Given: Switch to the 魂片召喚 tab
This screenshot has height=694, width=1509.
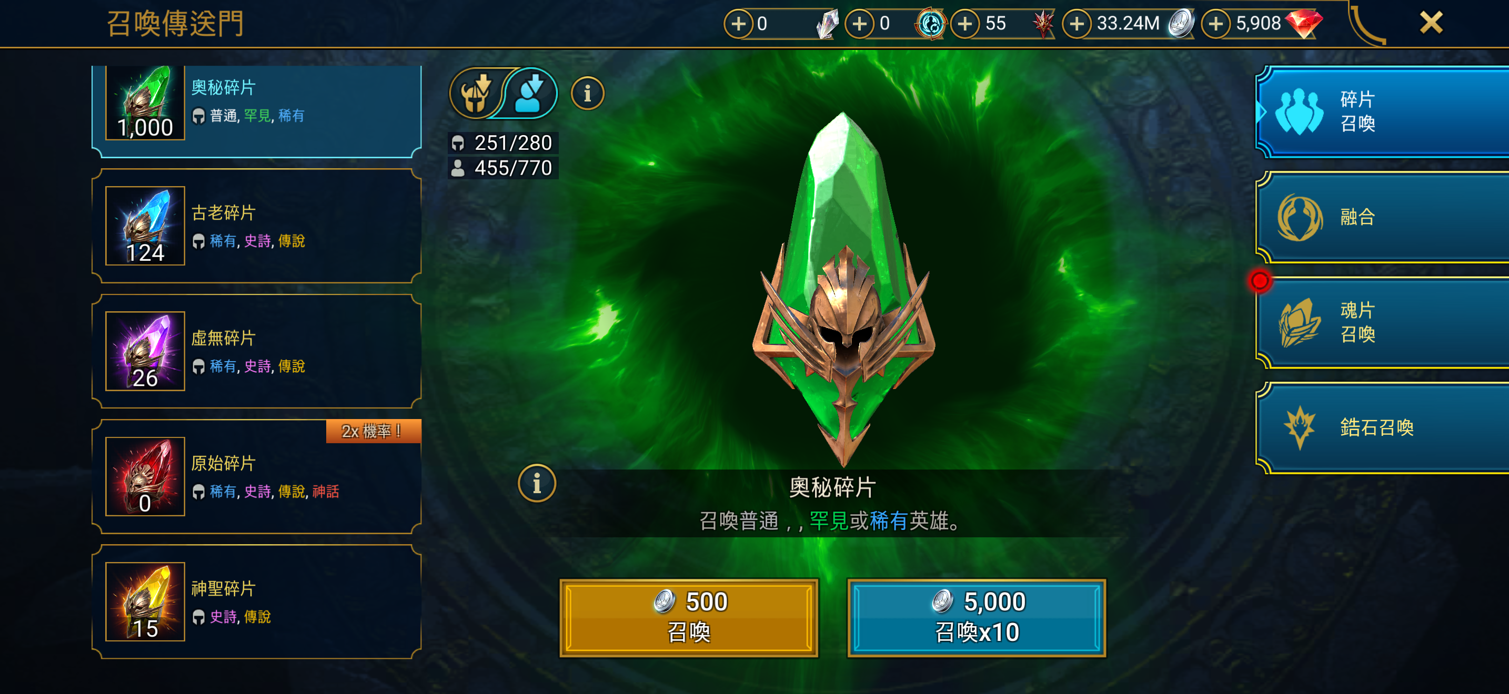Looking at the screenshot, I should coord(1382,322).
